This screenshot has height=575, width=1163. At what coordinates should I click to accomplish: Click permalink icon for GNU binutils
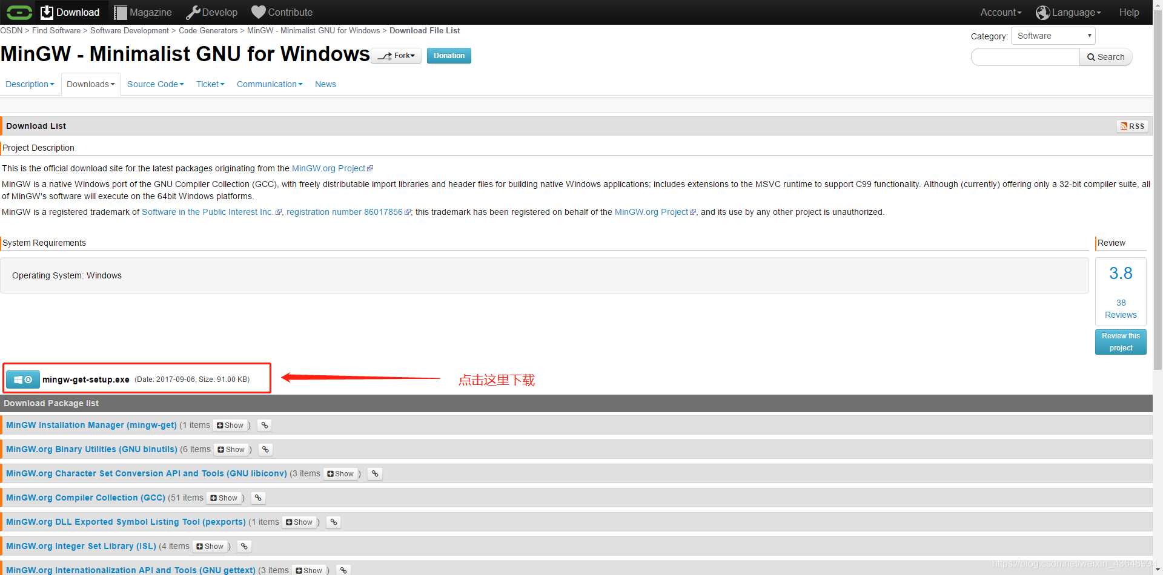click(x=265, y=450)
